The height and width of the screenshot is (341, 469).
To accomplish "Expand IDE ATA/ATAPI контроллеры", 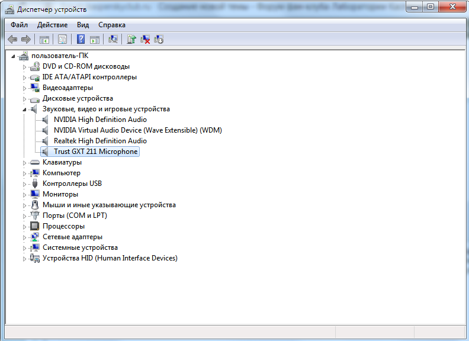I will [24, 78].
